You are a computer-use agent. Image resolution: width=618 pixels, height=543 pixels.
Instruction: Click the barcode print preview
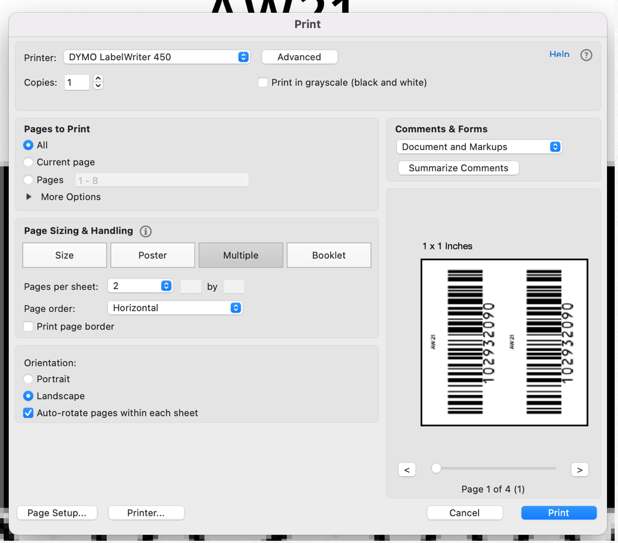(x=504, y=342)
